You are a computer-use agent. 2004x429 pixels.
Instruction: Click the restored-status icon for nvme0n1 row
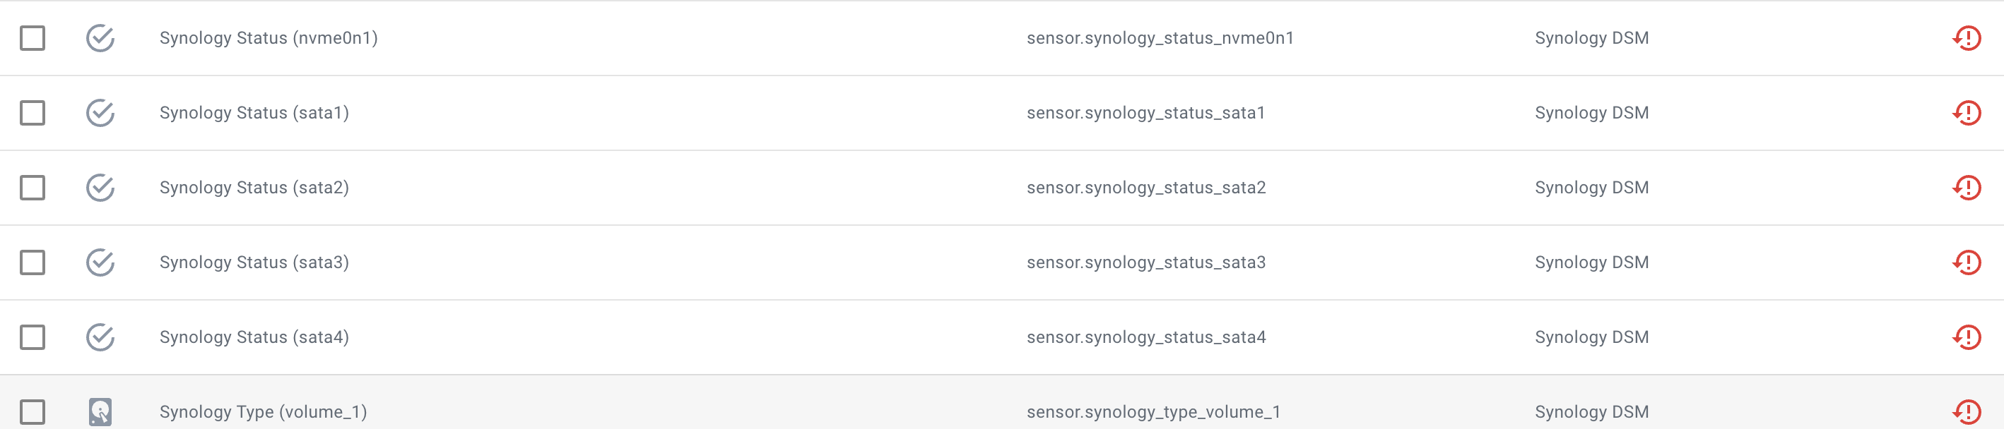coord(1967,38)
